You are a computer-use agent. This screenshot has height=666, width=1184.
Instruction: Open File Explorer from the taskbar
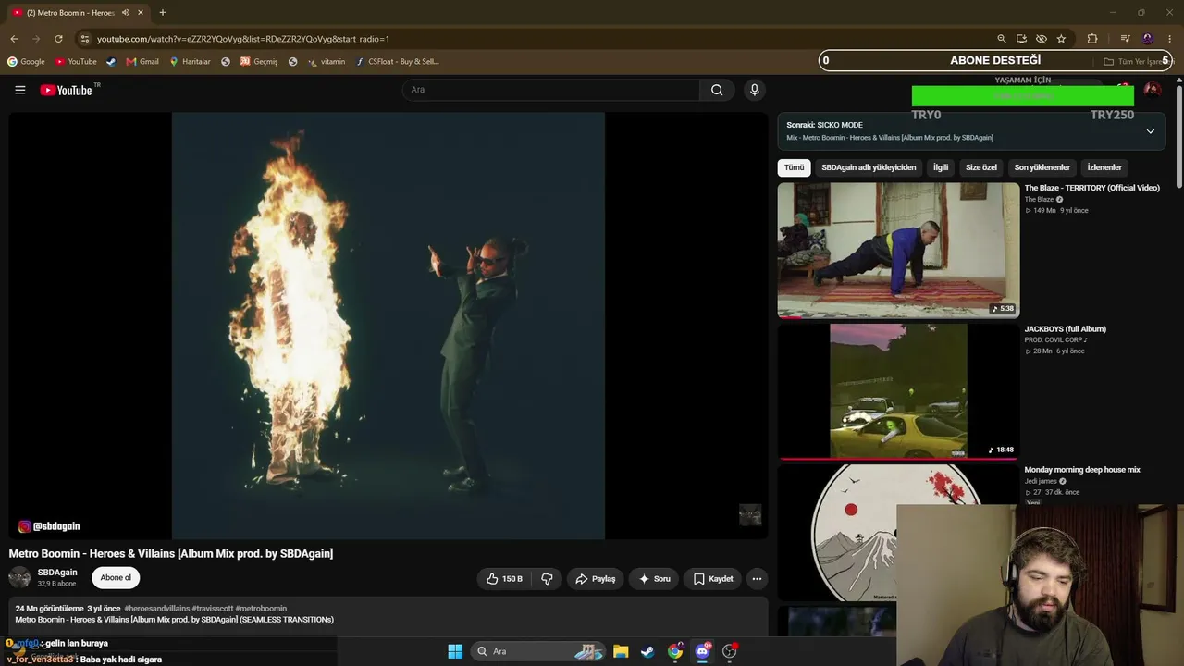[x=621, y=651]
